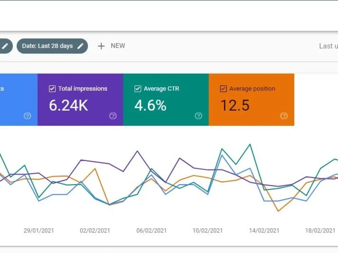The image size is (338, 253).
Task: Click the 29/01/2021 axis date label
Action: click(x=39, y=231)
